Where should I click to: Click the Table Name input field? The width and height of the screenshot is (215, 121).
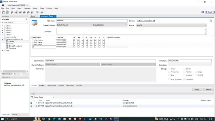click(92, 21)
